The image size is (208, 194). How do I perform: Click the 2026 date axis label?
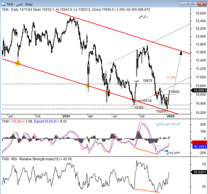(171, 116)
